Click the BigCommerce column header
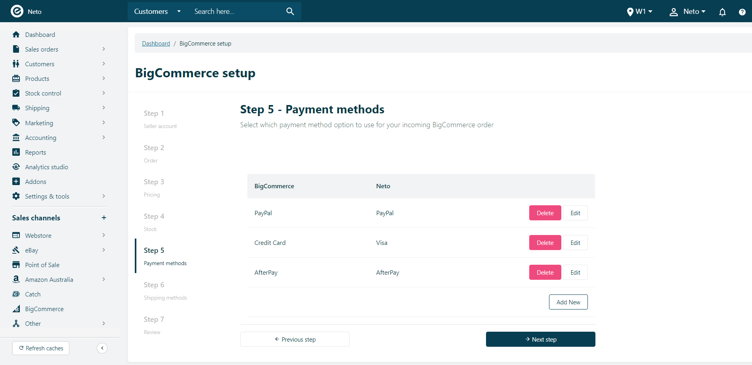This screenshot has width=752, height=365. click(x=274, y=186)
